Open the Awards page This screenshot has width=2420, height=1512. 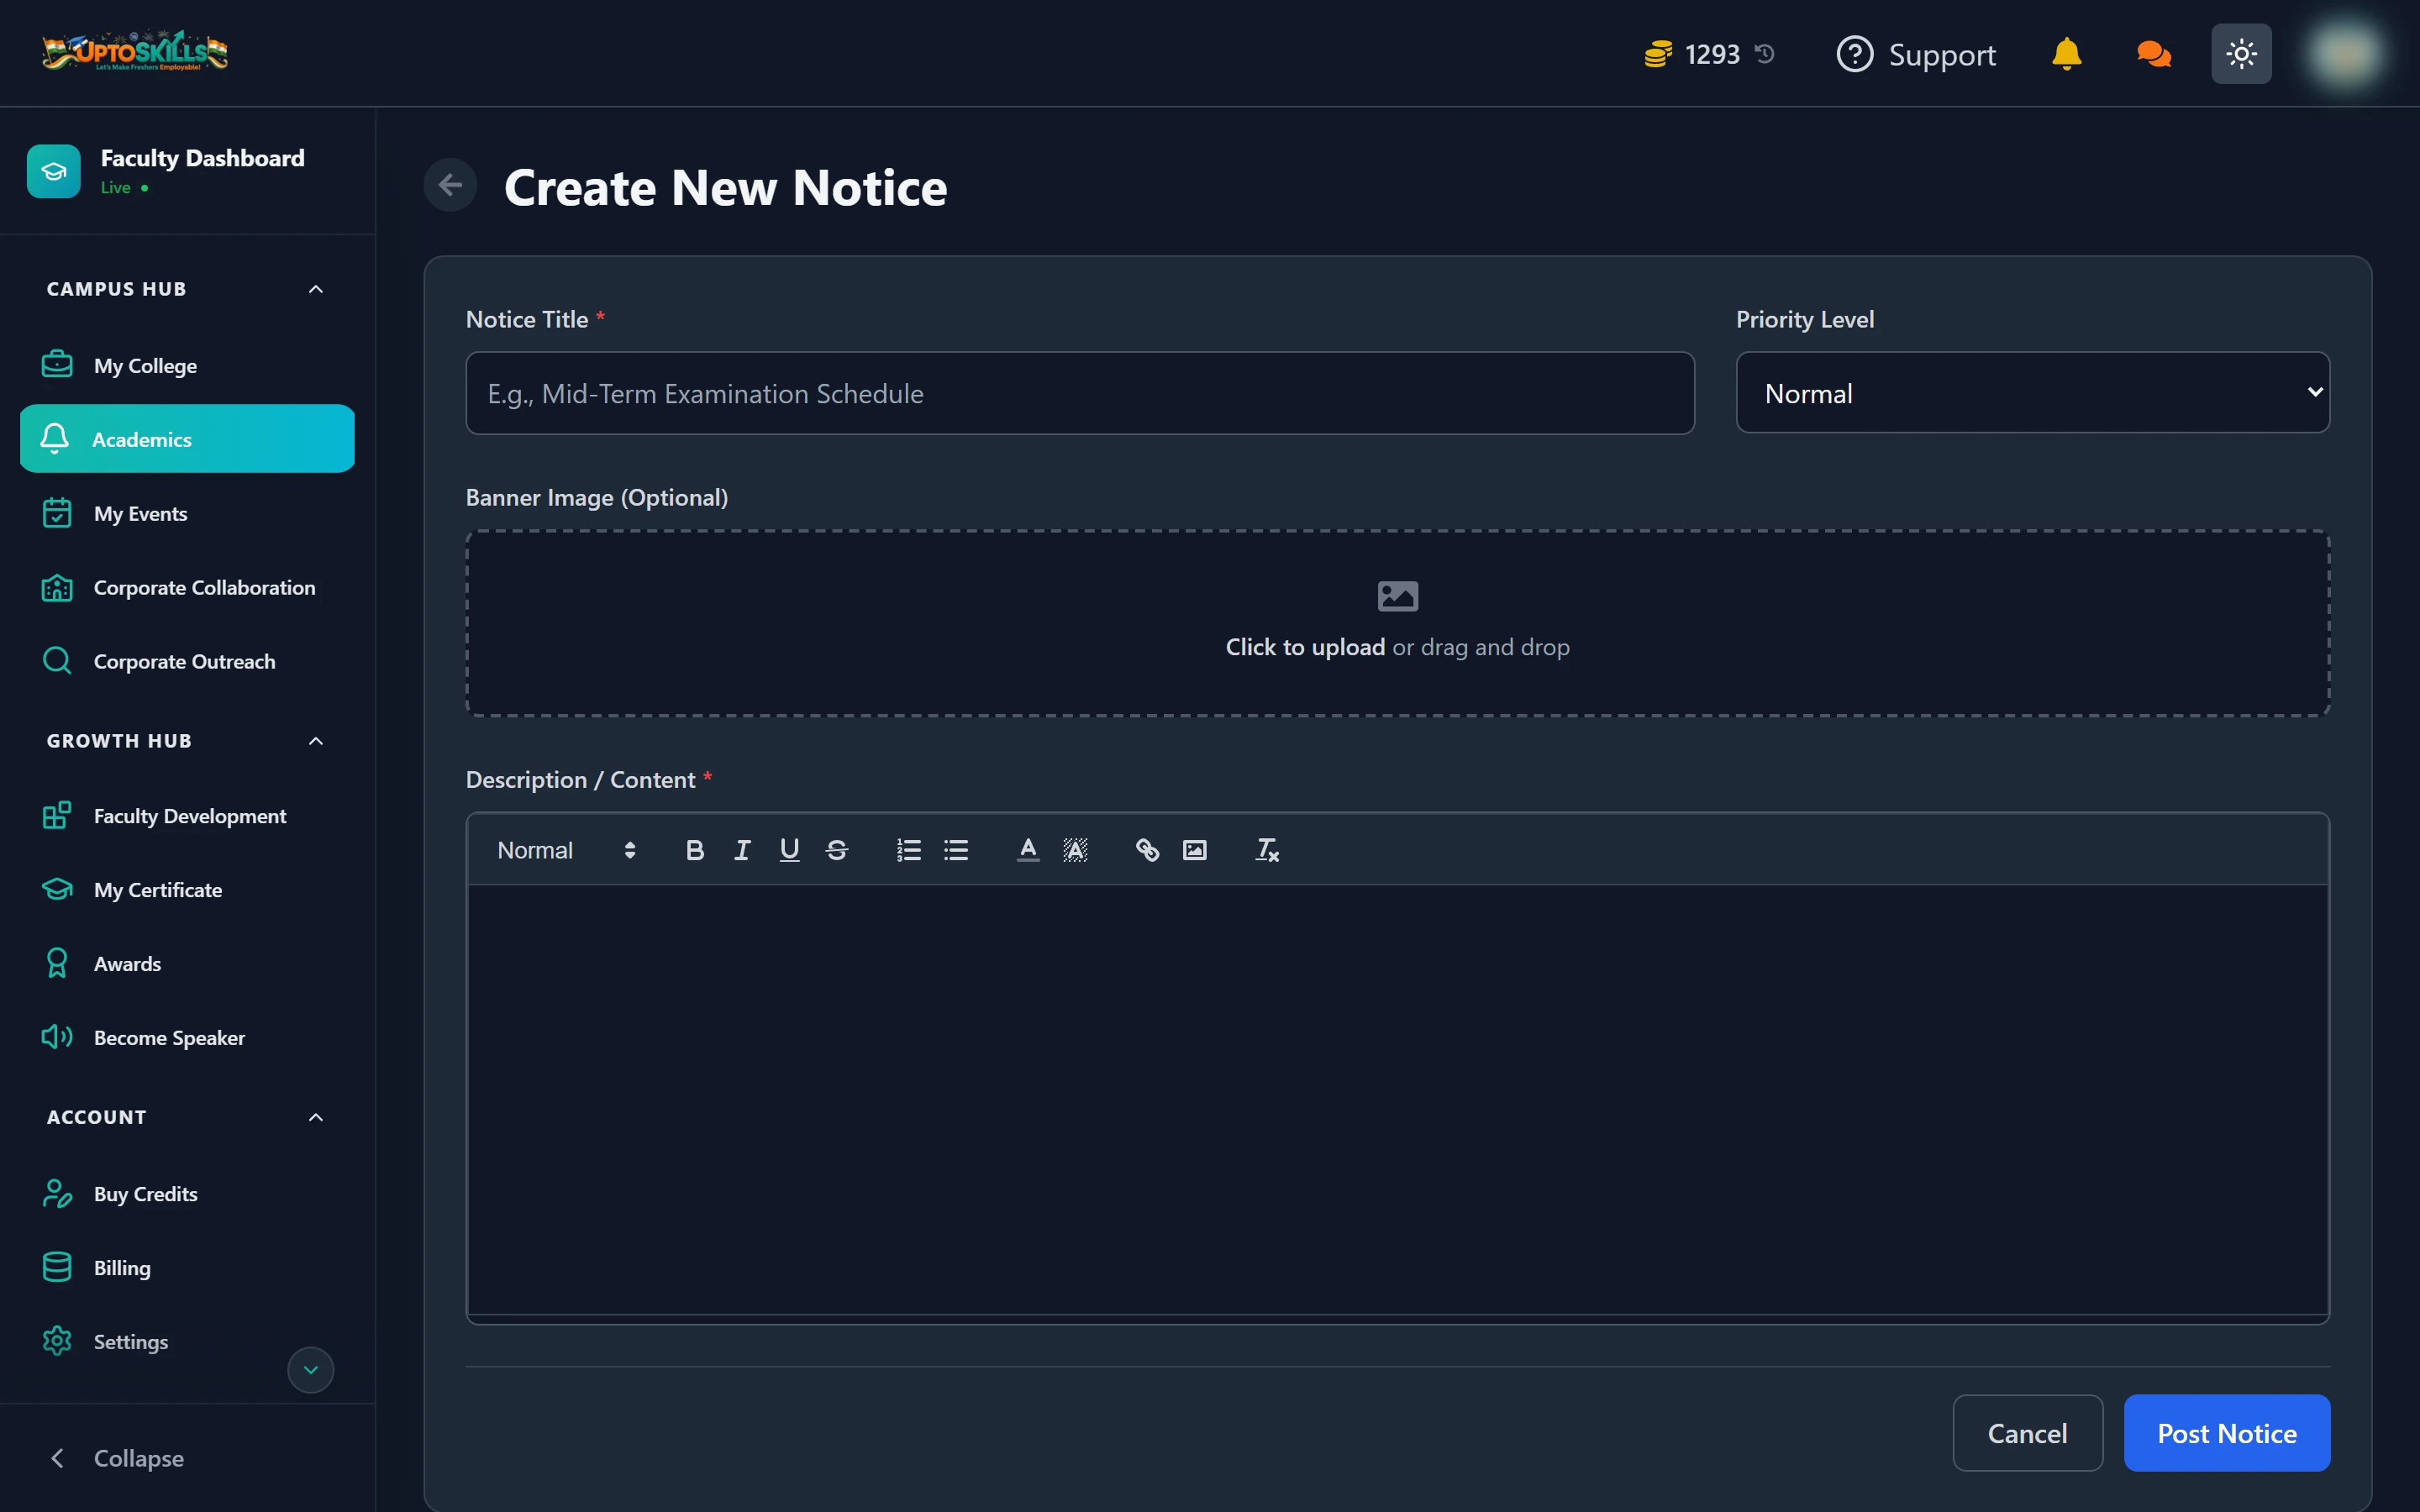pyautogui.click(x=187, y=964)
